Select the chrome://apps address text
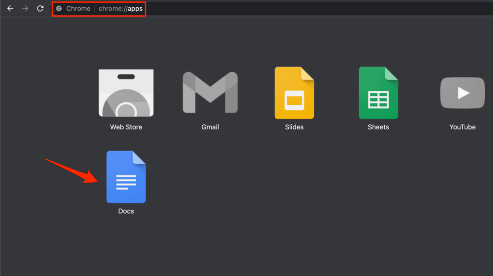This screenshot has width=493, height=276. 120,9
